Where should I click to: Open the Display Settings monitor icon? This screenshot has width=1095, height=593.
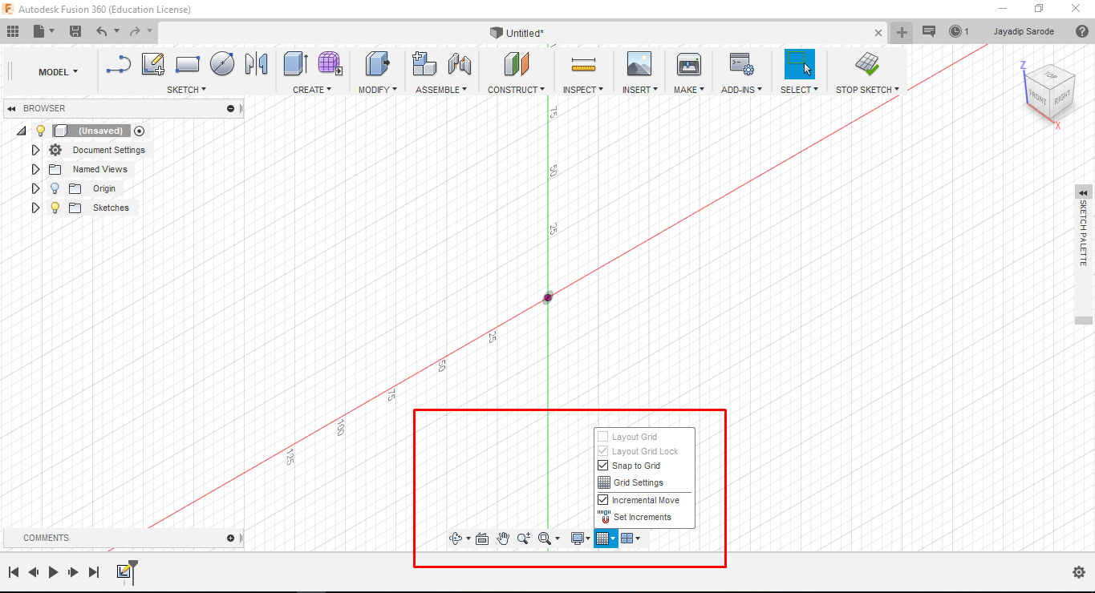(x=577, y=539)
